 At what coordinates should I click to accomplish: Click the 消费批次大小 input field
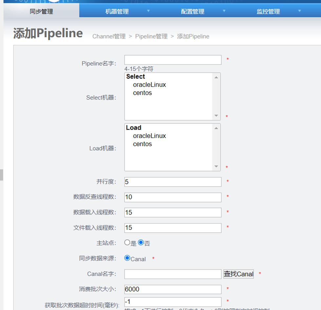tap(173, 289)
